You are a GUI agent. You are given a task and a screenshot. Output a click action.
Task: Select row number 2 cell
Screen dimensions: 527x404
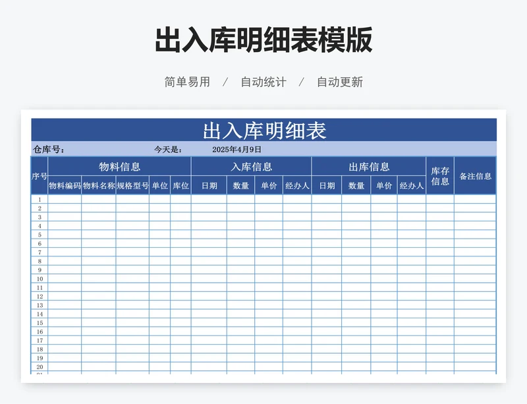coord(40,208)
